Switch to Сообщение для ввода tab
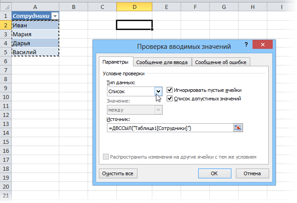Viewport: 297px width, 203px height. [162, 62]
